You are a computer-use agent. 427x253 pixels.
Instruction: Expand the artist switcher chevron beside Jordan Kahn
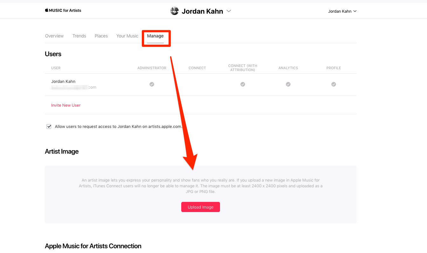229,11
